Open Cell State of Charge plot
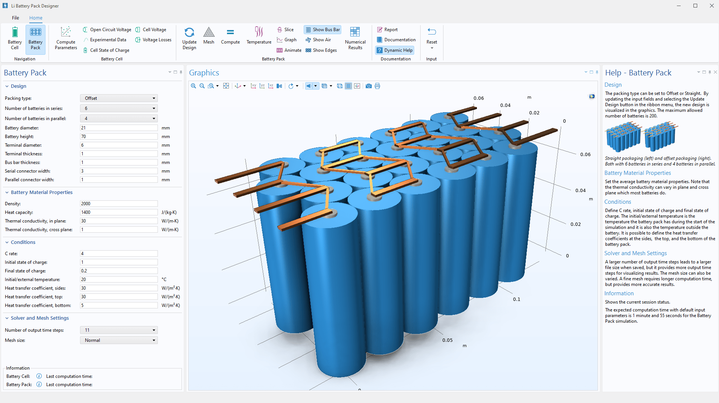 (x=106, y=50)
